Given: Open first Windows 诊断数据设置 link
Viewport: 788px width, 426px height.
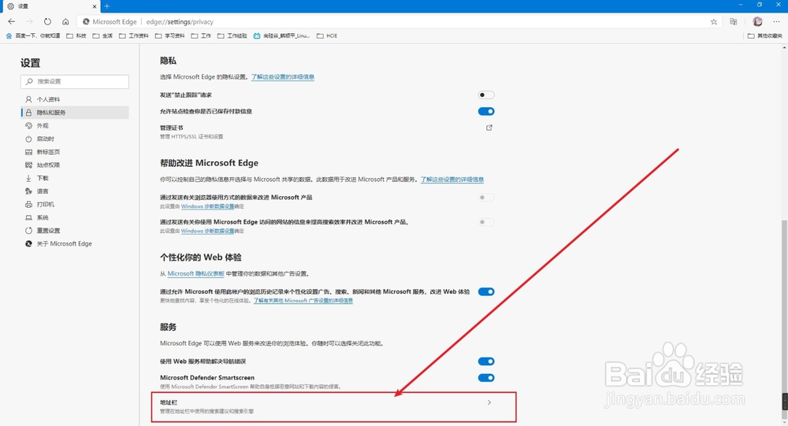Looking at the screenshot, I should [x=207, y=206].
